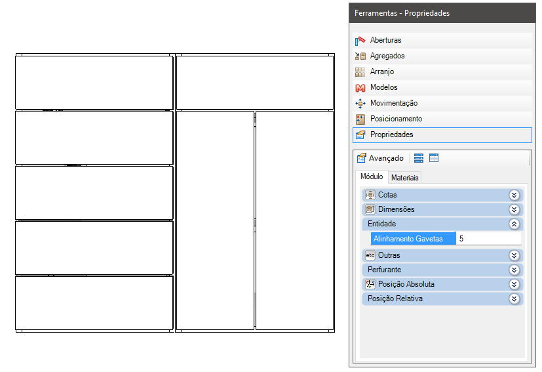Click the Ferramentas - Propriedades title bar
The width and height of the screenshot is (542, 372).
442,13
